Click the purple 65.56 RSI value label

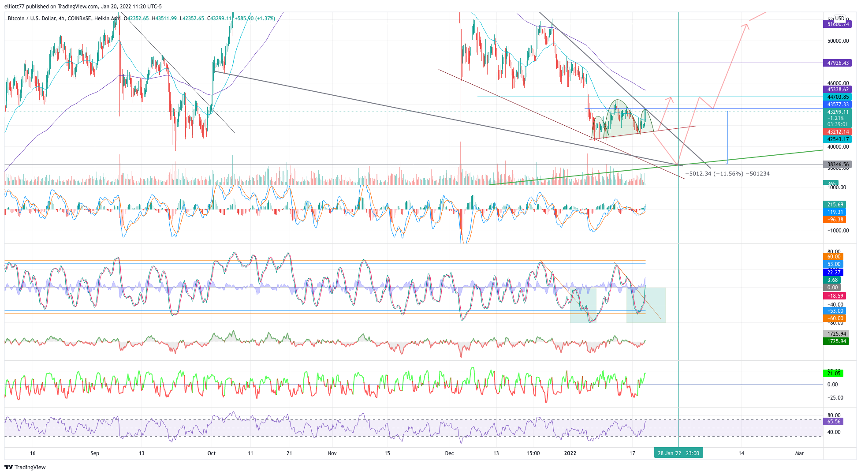tap(833, 422)
